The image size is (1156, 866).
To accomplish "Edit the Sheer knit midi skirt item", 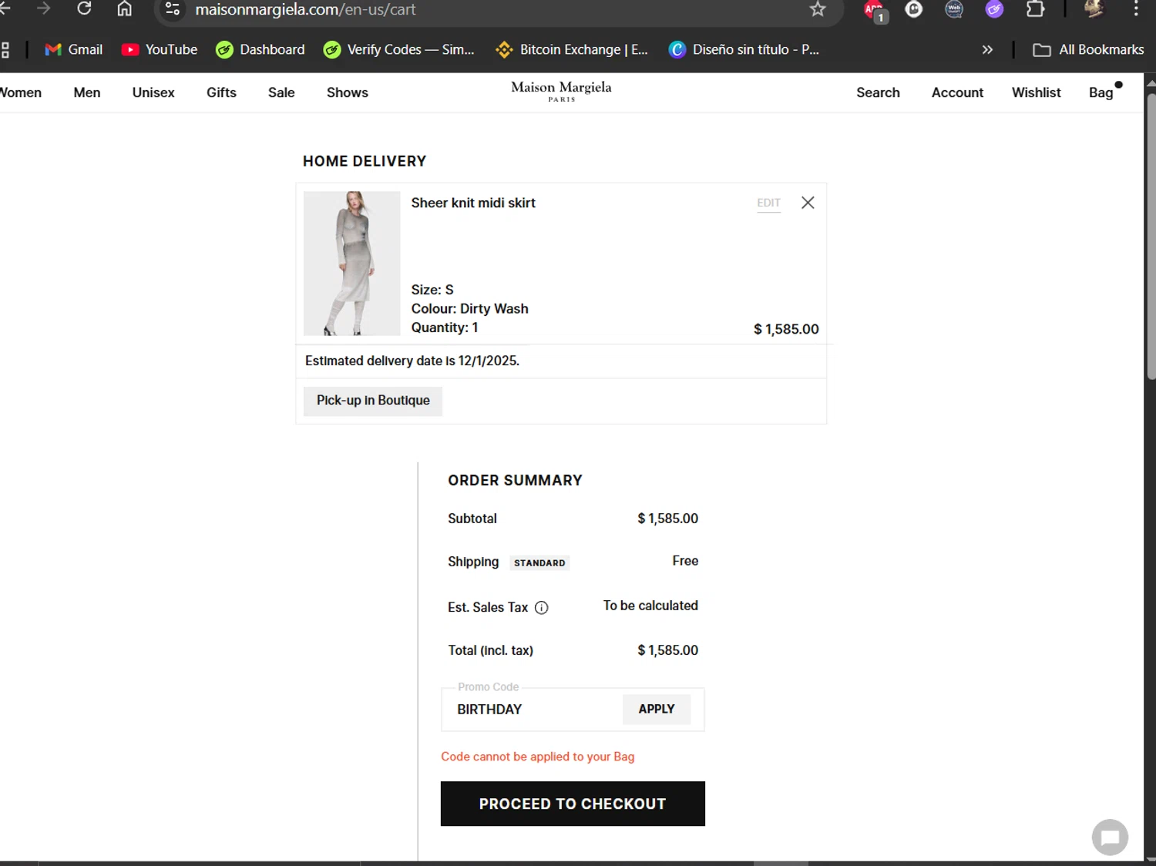I will coord(768,203).
